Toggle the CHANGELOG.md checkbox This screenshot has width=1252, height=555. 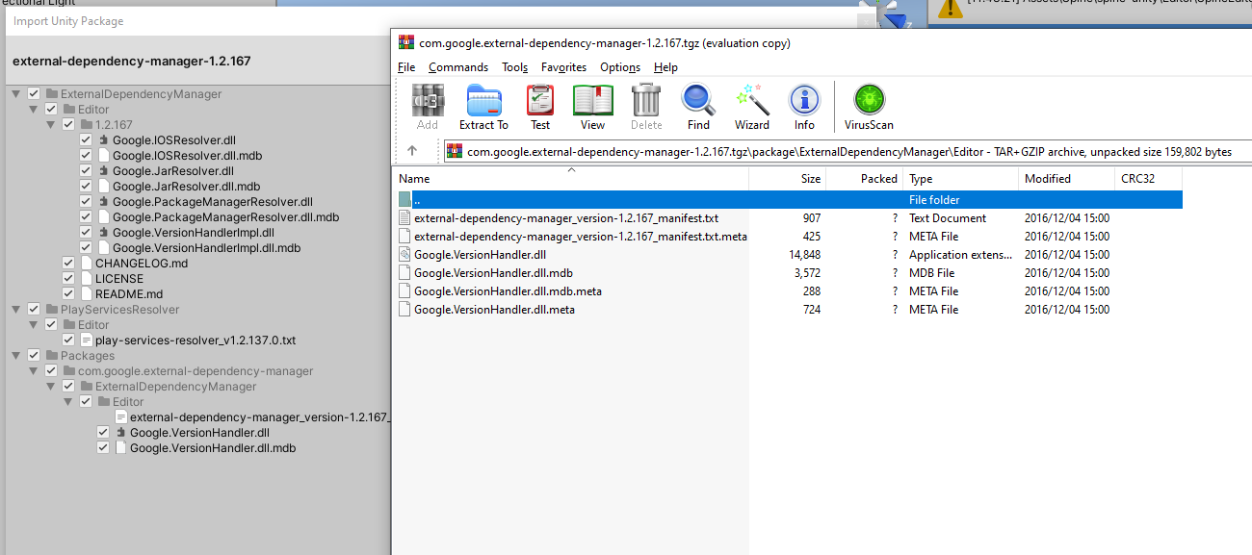[68, 263]
